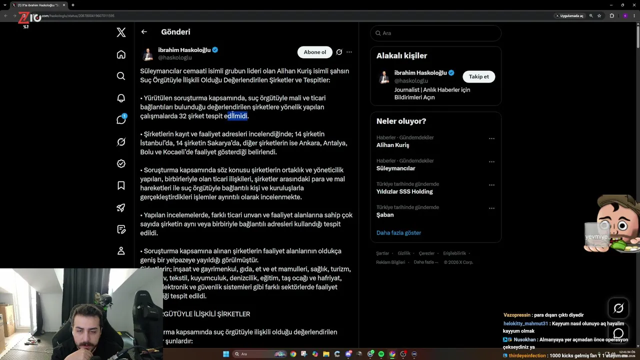The width and height of the screenshot is (640, 360).
Task: Open the browser extensions puzzle icon
Action: pyautogui.click(x=611, y=16)
